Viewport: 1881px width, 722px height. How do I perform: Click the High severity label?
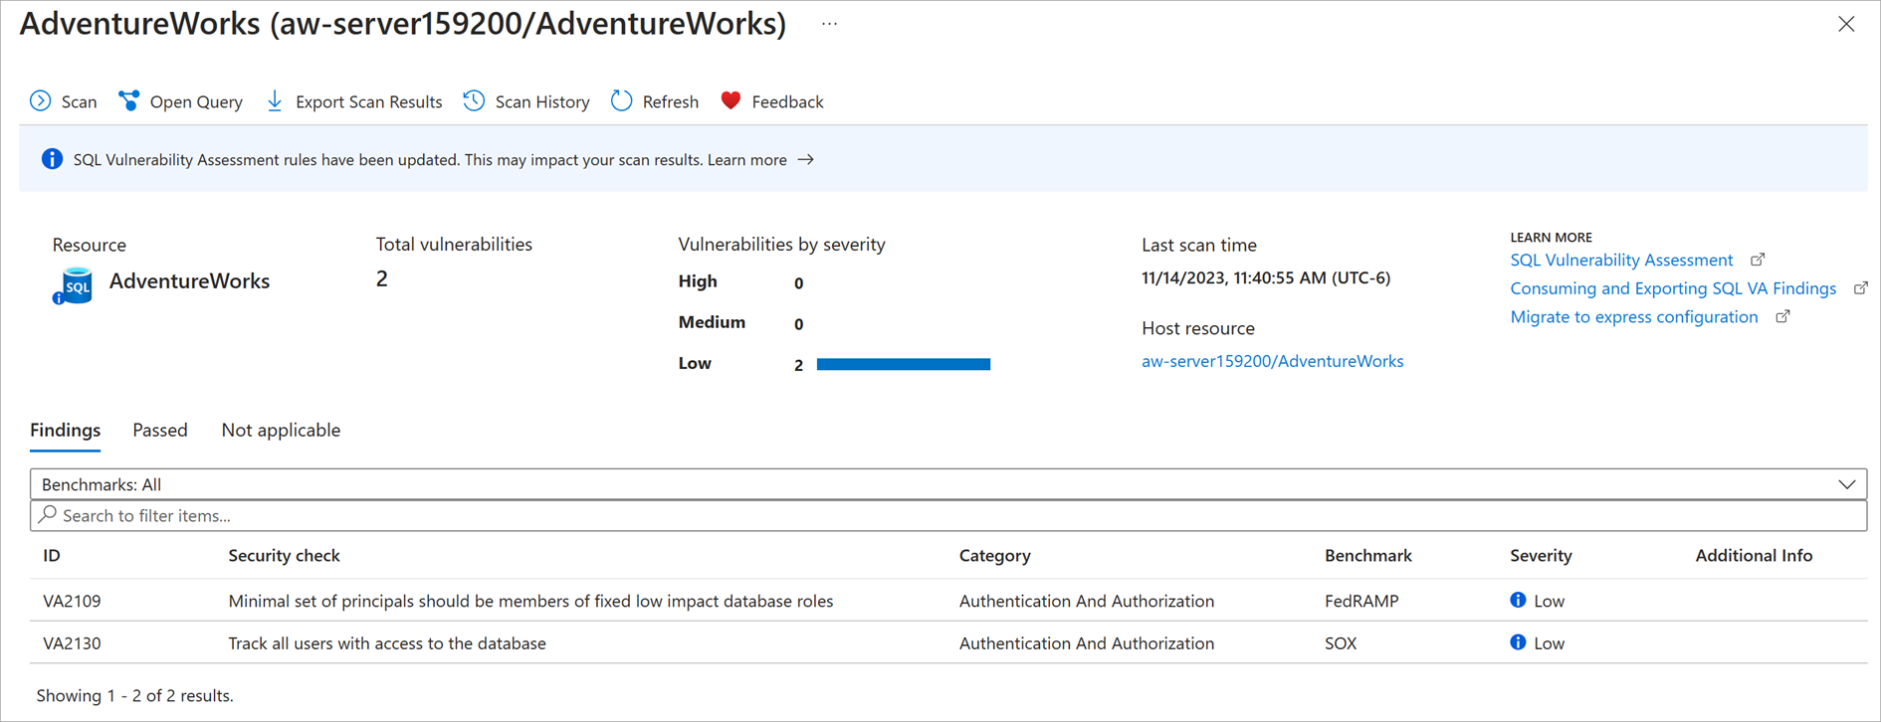698,281
